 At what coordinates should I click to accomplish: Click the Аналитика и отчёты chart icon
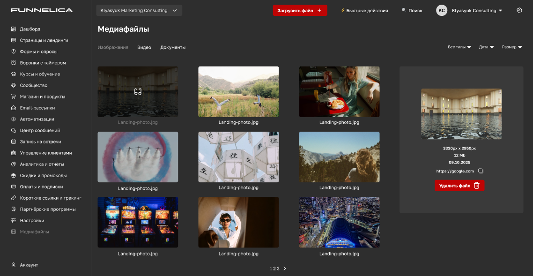[x=14, y=164]
